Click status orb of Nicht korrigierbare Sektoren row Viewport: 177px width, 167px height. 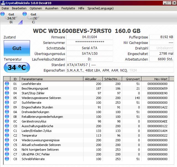point(7,150)
